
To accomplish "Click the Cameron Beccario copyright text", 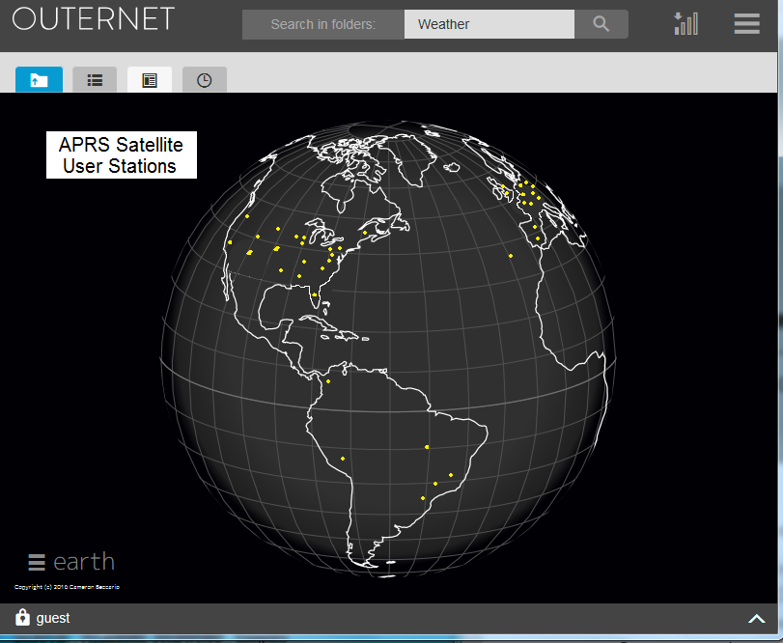I will point(67,587).
